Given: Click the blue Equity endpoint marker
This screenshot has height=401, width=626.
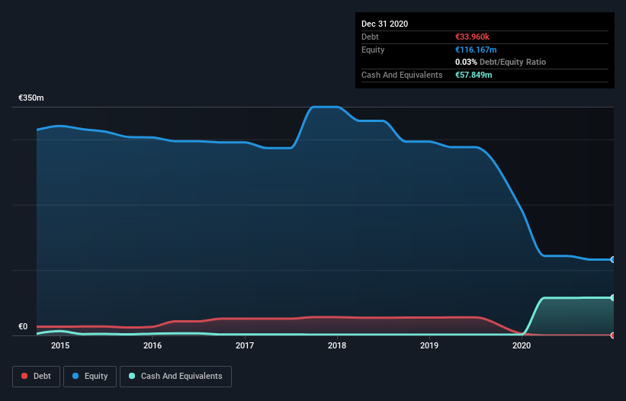Looking at the screenshot, I should (x=613, y=260).
